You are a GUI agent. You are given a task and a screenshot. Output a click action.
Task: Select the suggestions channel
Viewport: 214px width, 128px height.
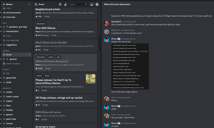pos(12,45)
